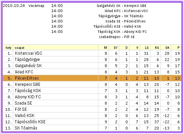The height and width of the screenshot is (134, 184).
Task: Click the Fót SE team in the table
Action: coord(21,109)
